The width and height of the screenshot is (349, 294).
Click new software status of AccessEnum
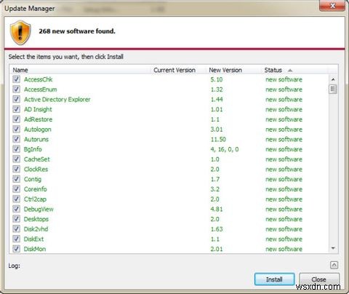284,90
